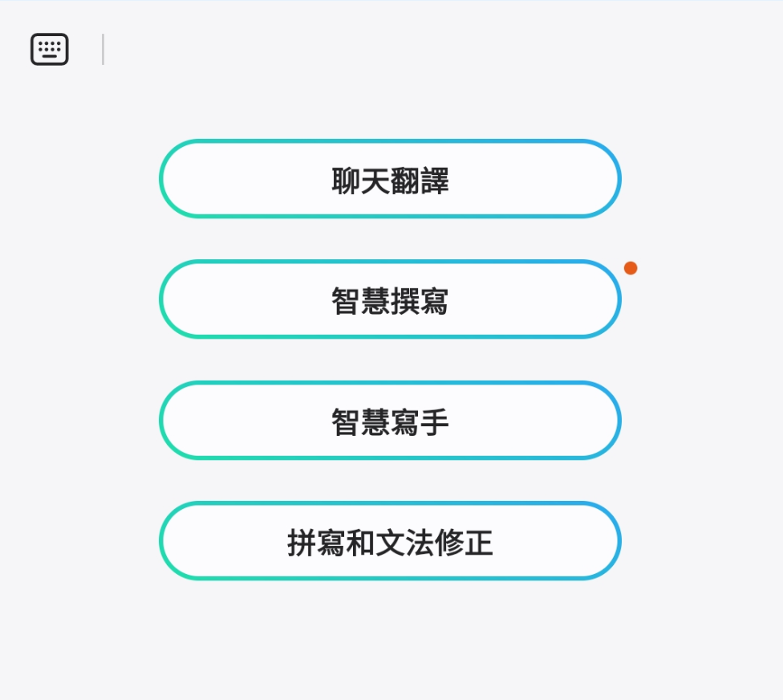Screen dimensions: 783x700
Task: Click the vertical divider beside the keyboard icon
Action: 103,50
